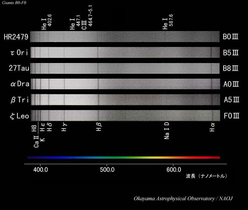Select the α Dra spectrum strip

124,84
